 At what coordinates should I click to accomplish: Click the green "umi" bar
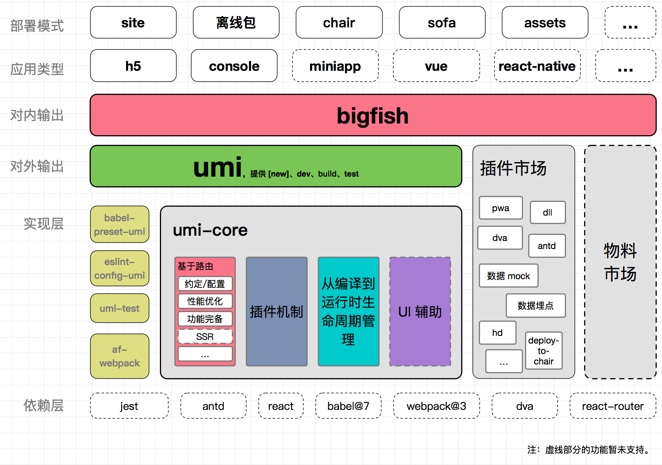coord(276,166)
